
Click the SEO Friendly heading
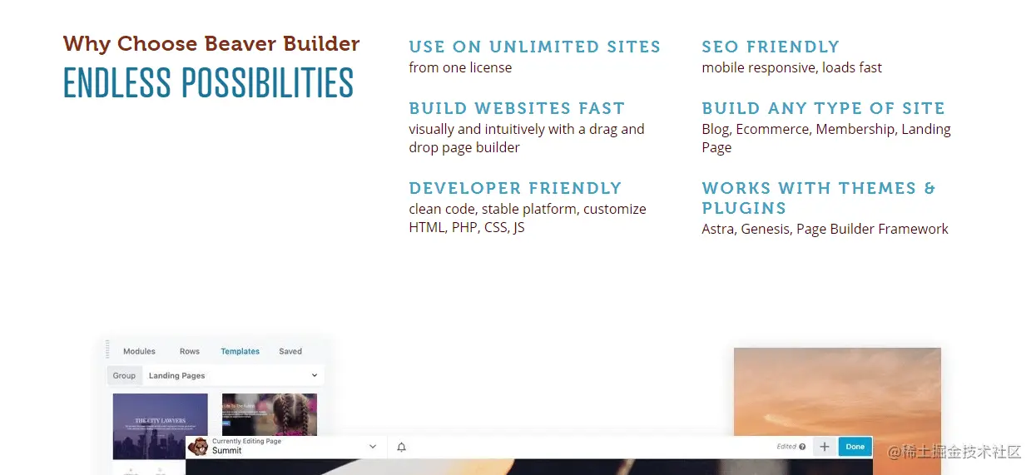(771, 47)
